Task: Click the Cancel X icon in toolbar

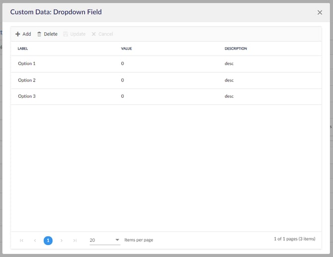Action: click(93, 34)
